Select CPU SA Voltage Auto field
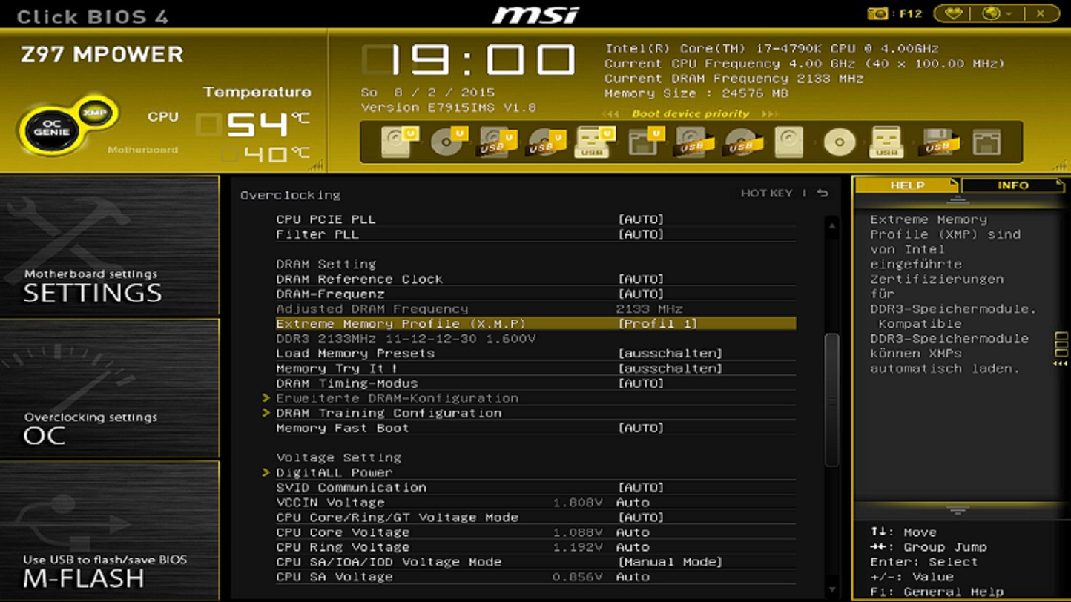This screenshot has height=602, width=1071. pos(633,576)
